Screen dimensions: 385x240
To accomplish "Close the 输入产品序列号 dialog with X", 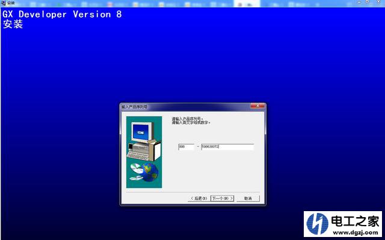I will point(257,106).
